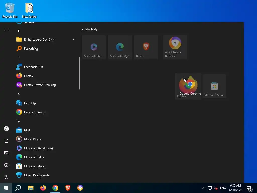Open taskbar Search

click(x=18, y=188)
